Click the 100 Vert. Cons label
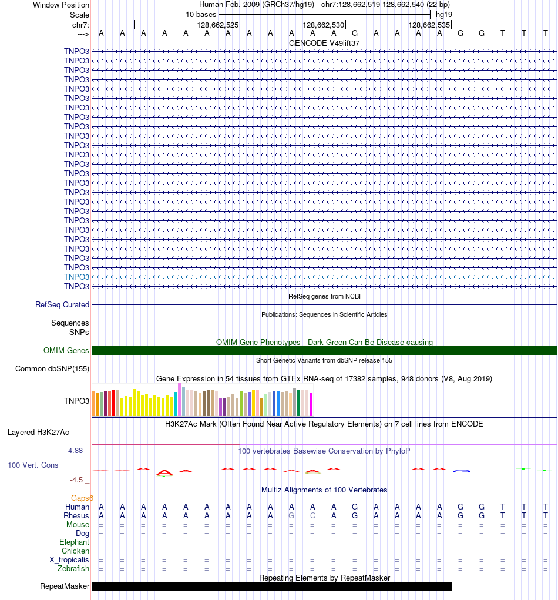558x600 pixels. click(x=33, y=465)
